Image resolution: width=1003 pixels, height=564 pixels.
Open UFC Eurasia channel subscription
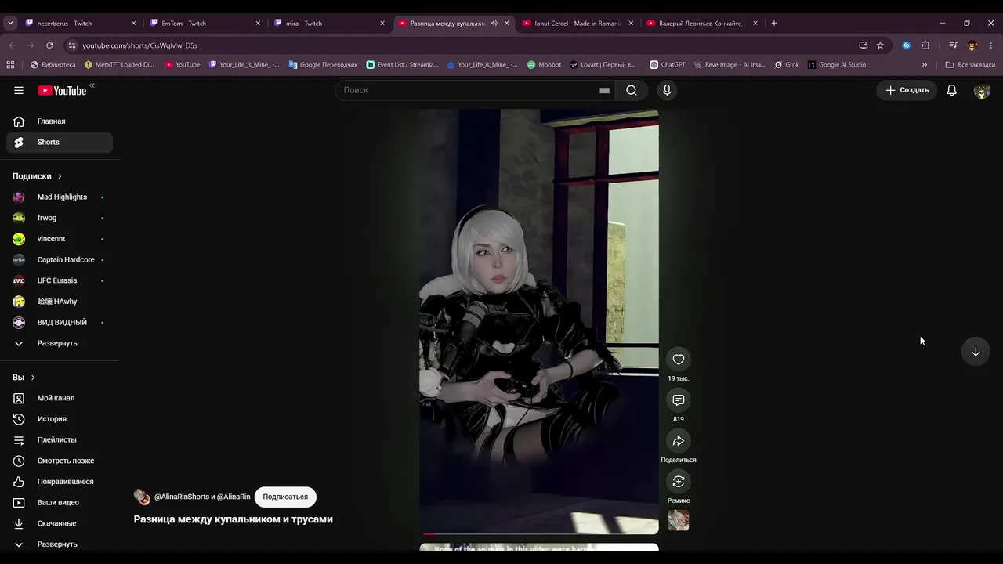point(60,280)
